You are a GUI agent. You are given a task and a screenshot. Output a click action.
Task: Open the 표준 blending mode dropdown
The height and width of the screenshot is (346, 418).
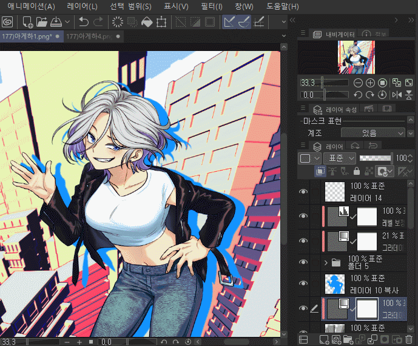pyautogui.click(x=339, y=158)
